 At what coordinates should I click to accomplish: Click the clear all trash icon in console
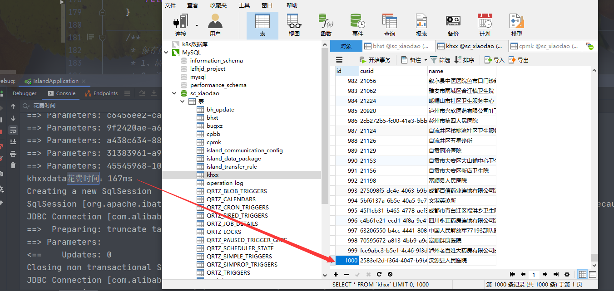(13, 165)
